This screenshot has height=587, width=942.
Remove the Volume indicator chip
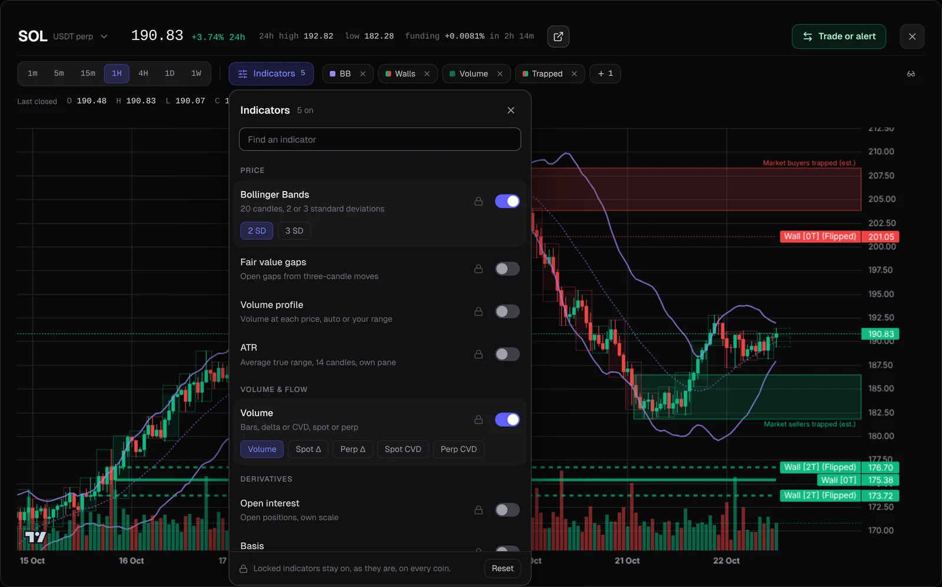500,74
